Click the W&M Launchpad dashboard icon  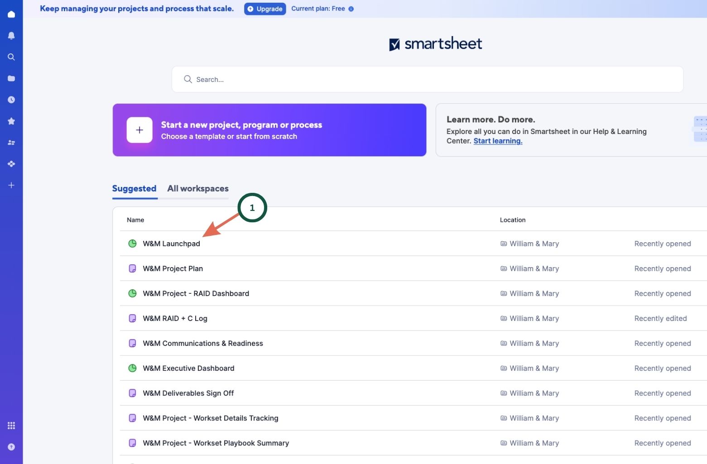click(132, 244)
